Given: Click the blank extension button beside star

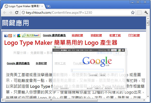Looking at the screenshot, I should (139, 13).
